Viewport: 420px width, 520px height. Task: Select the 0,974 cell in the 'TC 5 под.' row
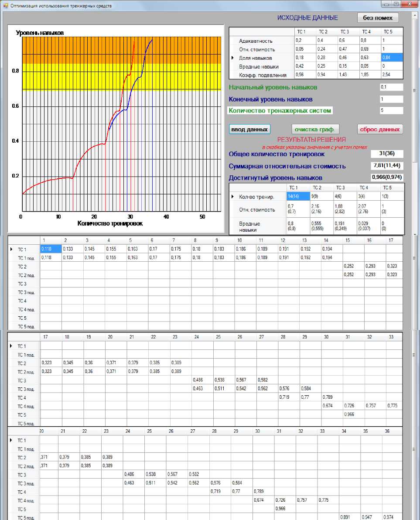coord(393,517)
